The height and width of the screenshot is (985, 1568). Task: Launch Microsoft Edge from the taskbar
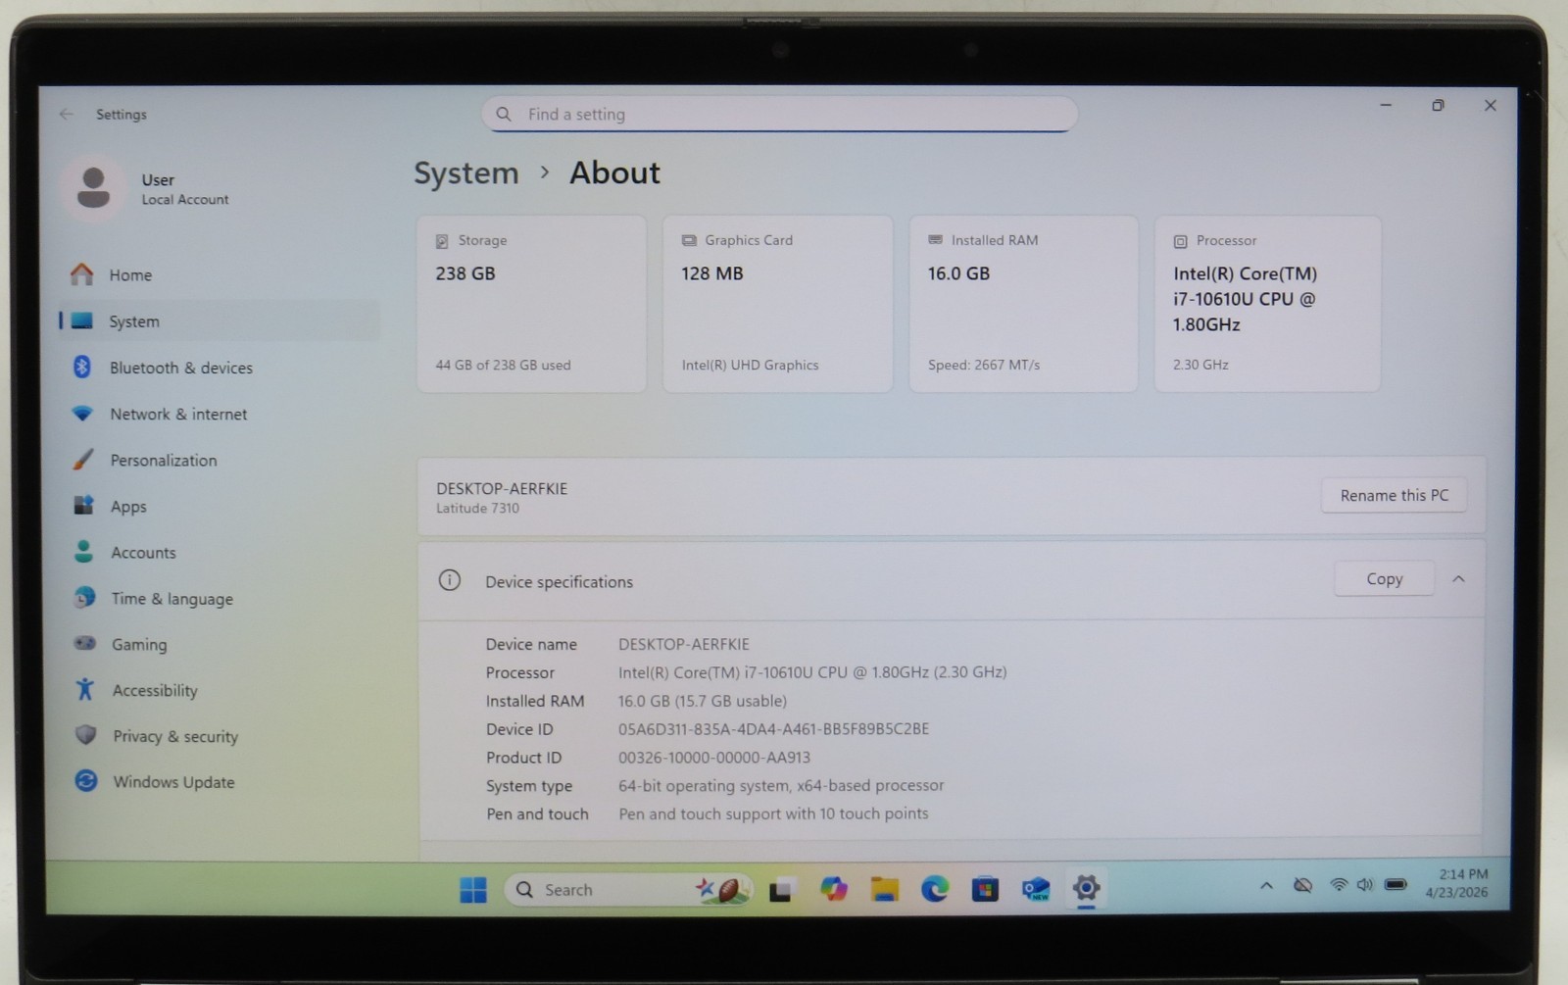(935, 889)
